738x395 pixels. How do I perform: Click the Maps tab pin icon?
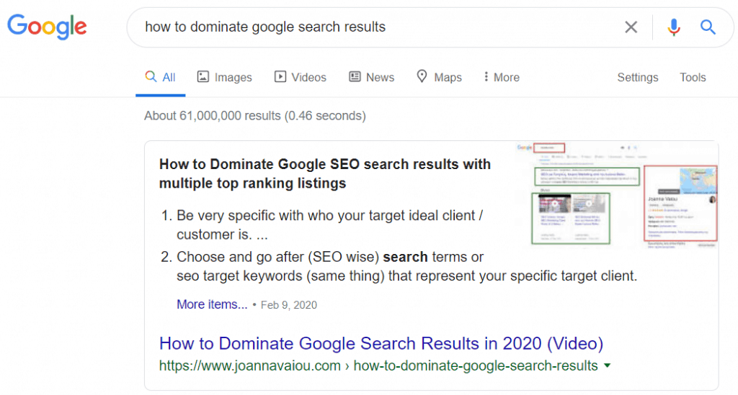tap(422, 76)
